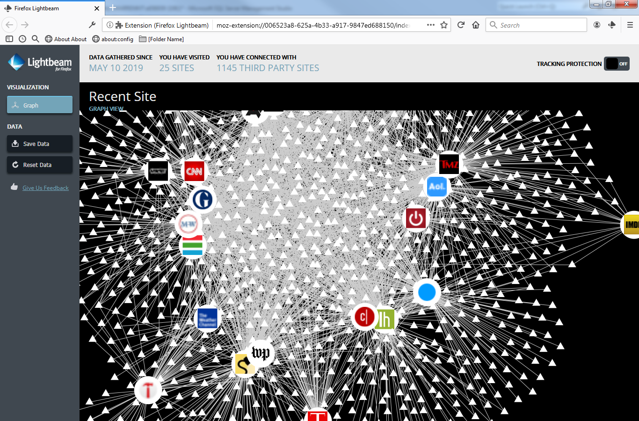Open the Home page icon
The width and height of the screenshot is (639, 421).
476,25
